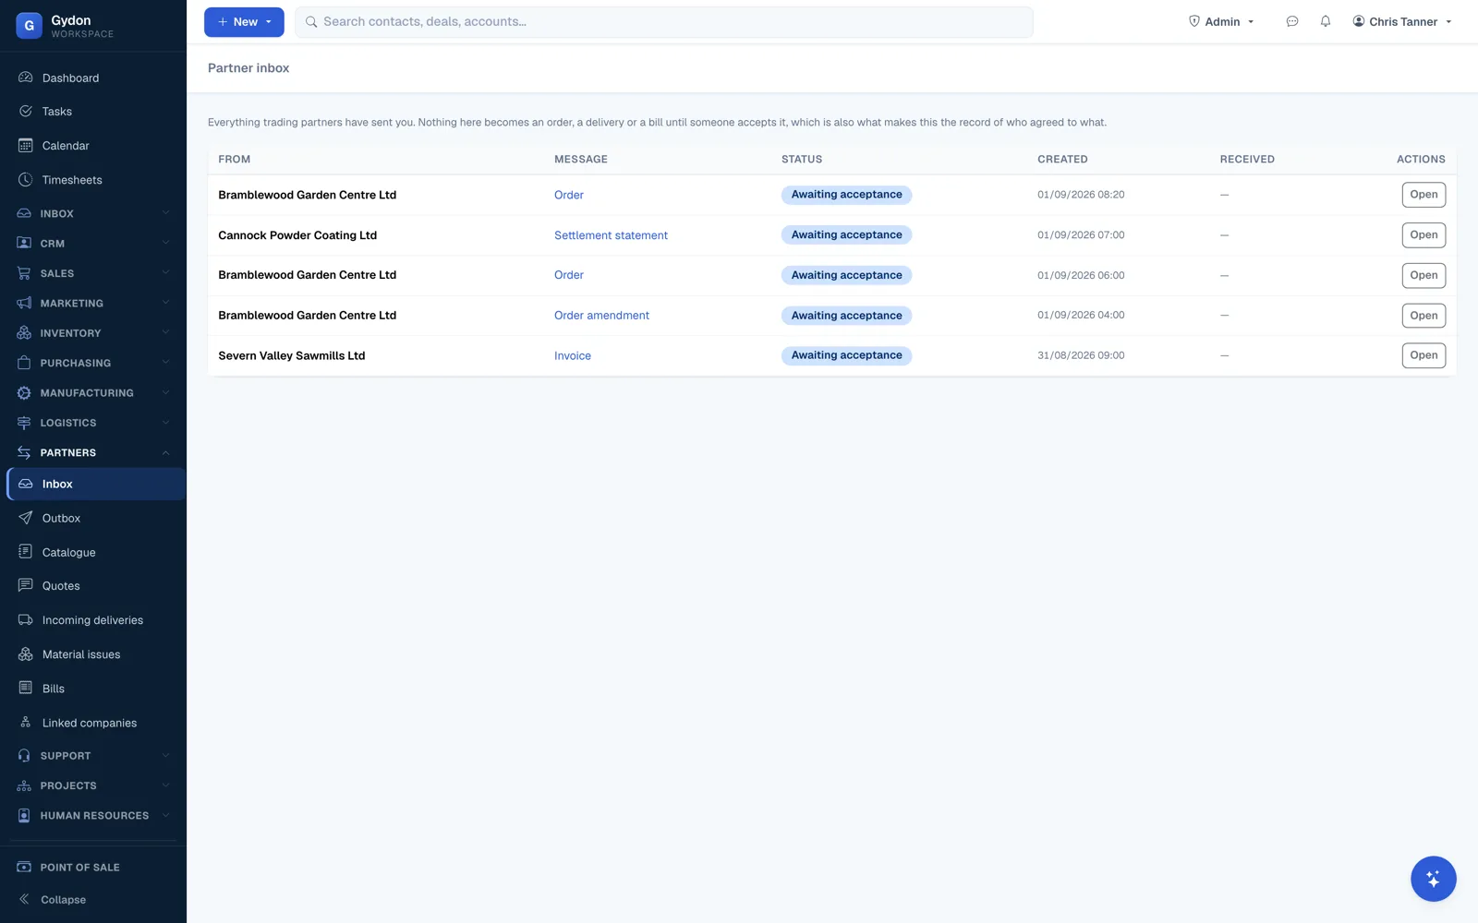Collapse the PARTNERS section chevron

165,452
